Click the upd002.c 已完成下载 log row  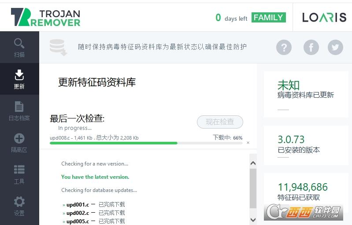point(93,213)
